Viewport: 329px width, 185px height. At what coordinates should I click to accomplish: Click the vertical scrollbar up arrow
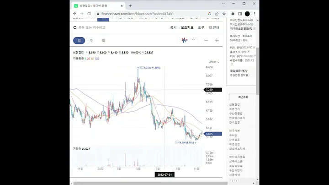coord(257,20)
